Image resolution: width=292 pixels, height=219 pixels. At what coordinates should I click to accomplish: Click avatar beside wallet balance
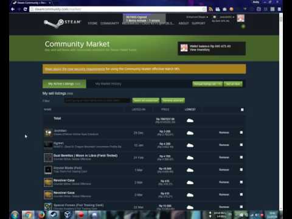(x=184, y=48)
